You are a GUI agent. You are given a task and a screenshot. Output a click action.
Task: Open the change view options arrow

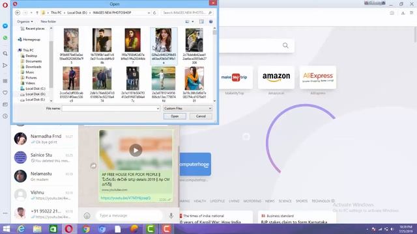click(x=193, y=21)
